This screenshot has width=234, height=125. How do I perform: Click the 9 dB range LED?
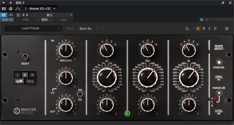click(x=215, y=102)
